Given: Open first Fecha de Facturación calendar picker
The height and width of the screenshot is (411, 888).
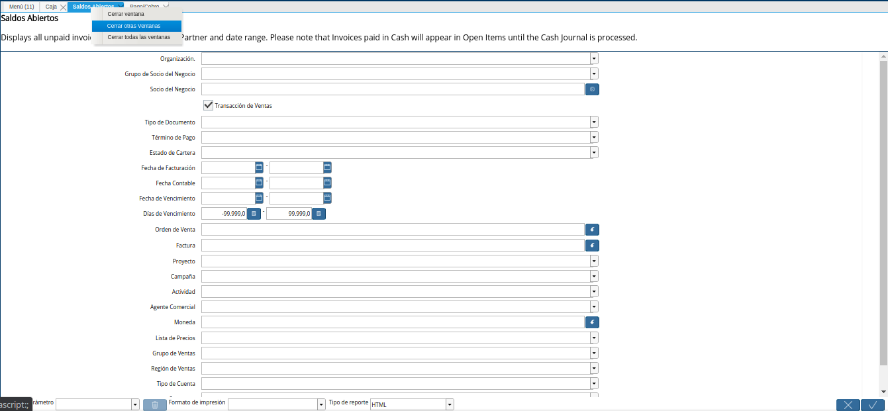Looking at the screenshot, I should (259, 167).
